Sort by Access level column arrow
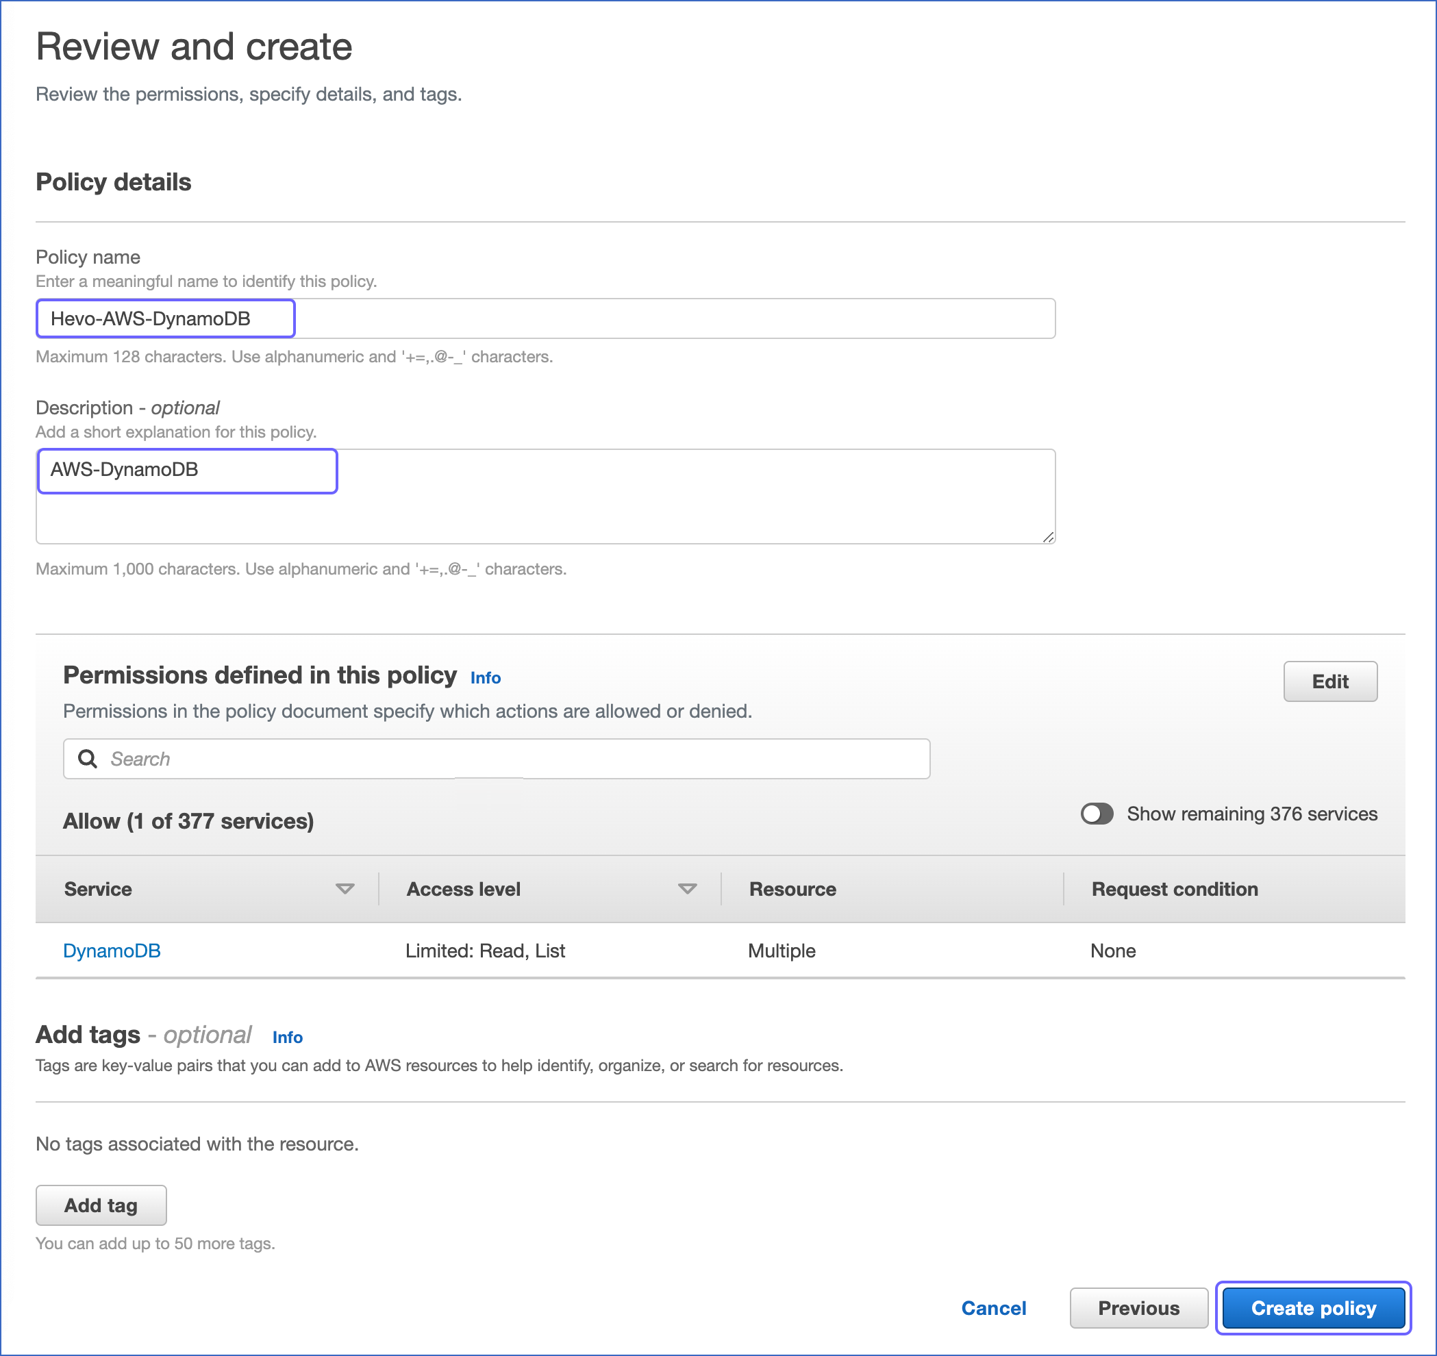This screenshot has height=1356, width=1437. pos(688,888)
